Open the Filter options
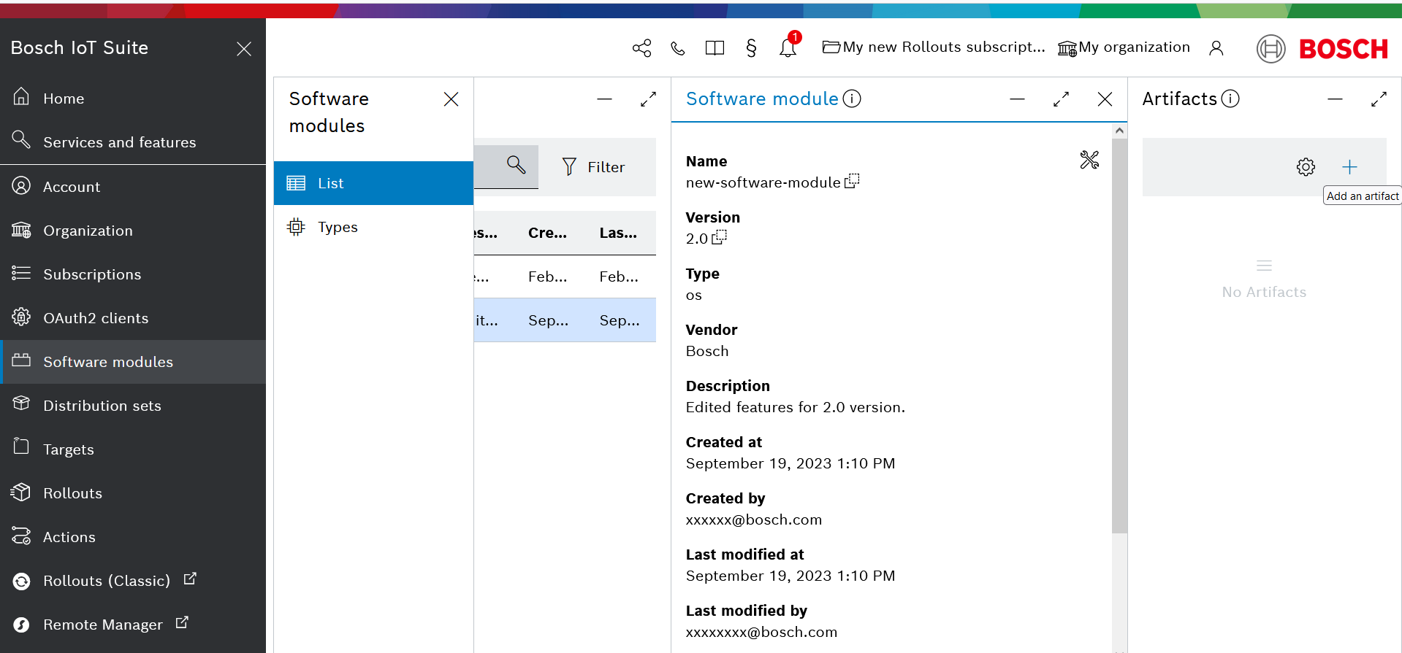1402x653 pixels. (x=593, y=167)
